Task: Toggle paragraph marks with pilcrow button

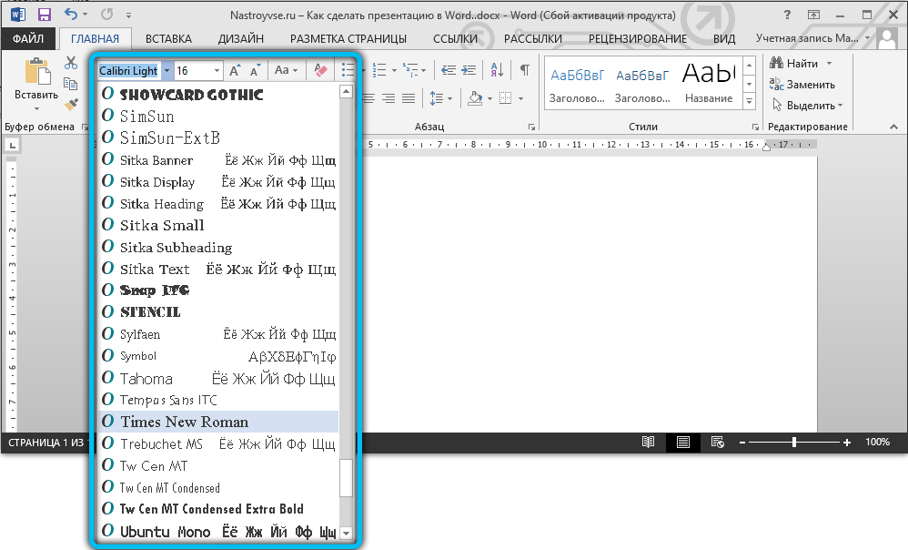Action: [525, 70]
